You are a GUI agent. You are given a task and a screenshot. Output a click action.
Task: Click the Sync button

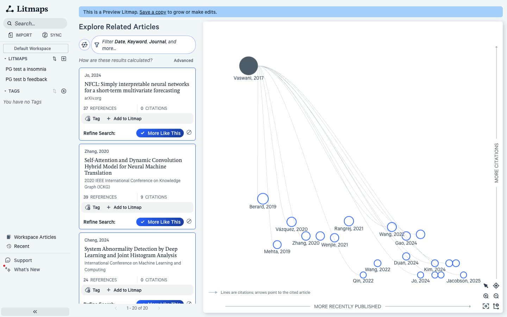(52, 35)
